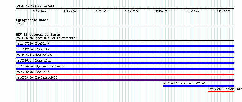Open nsv457174 (Itsara2009) label
The height and width of the screenshot is (102, 242).
point(34,55)
